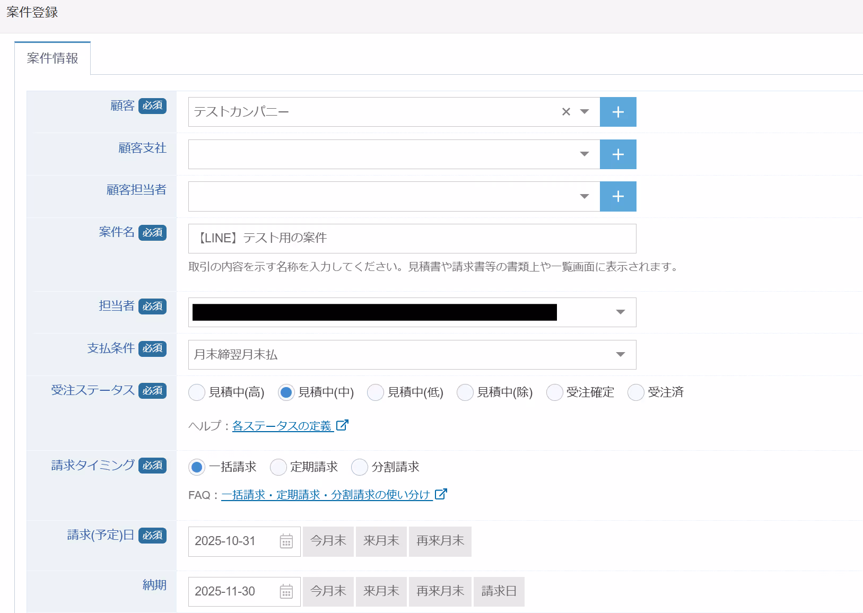Choose 一括請求 billing timing
The image size is (863, 613).
[x=197, y=467]
